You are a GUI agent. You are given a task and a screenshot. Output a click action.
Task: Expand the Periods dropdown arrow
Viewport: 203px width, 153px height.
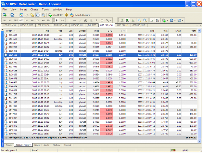175,21
